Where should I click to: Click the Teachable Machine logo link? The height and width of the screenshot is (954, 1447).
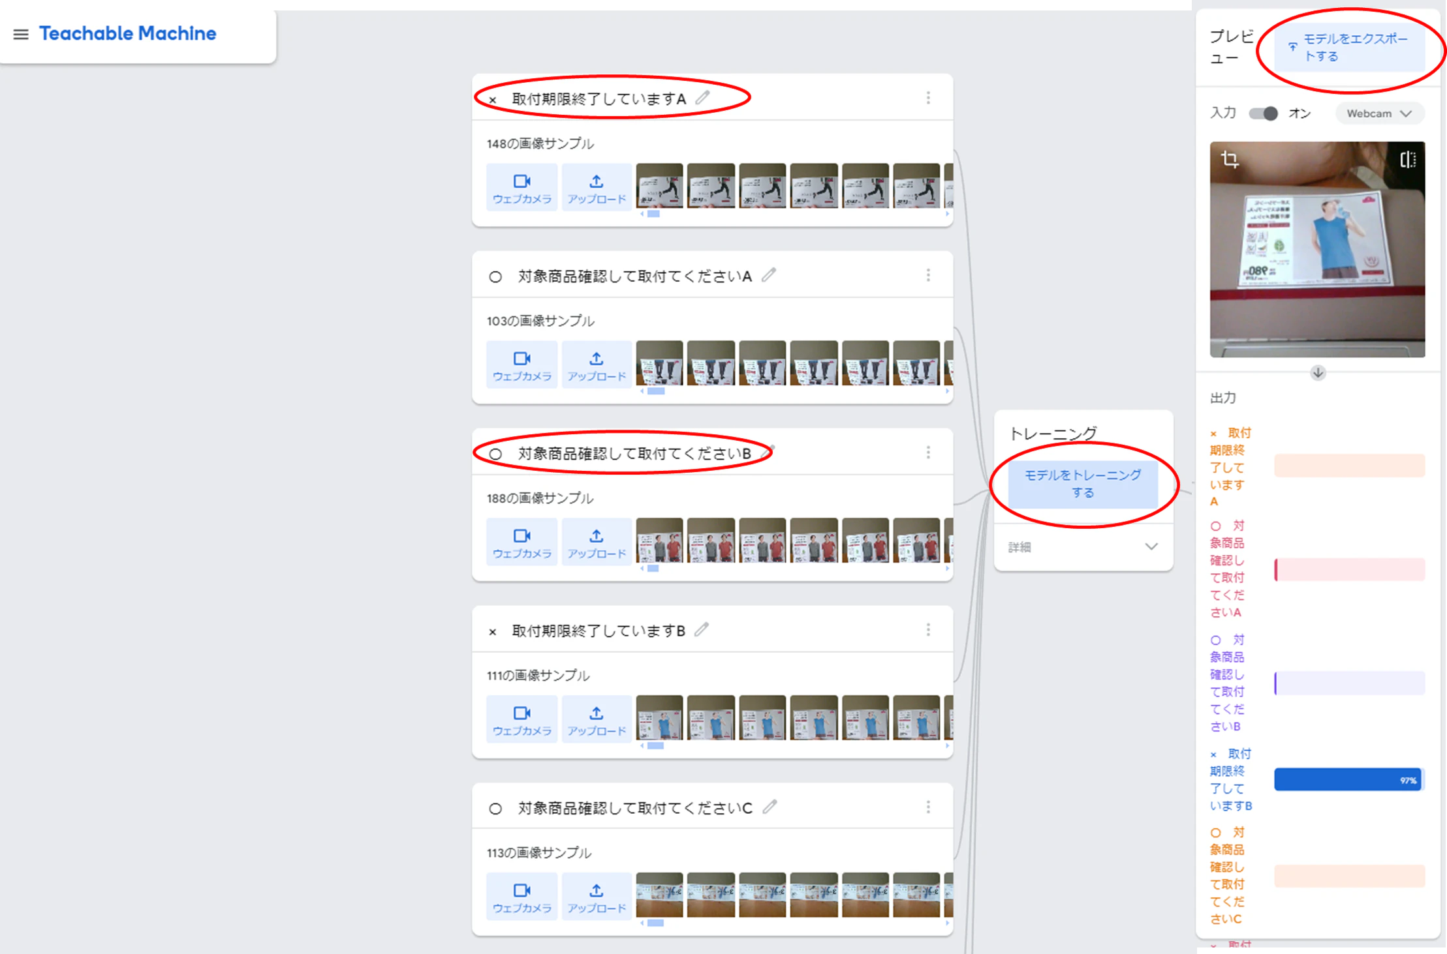(128, 33)
